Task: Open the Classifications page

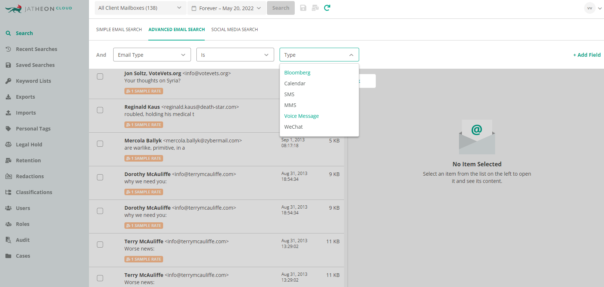Action: pyautogui.click(x=34, y=192)
